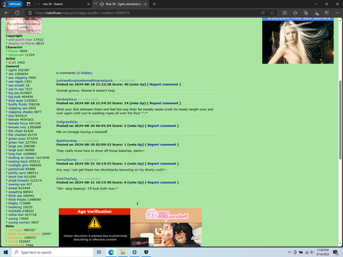The width and height of the screenshot is (343, 257).
Task: Open the Read aloud icon in address bar
Action: coord(263,13)
